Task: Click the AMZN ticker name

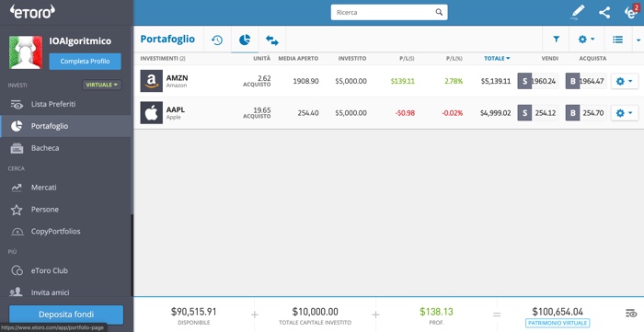Action: 177,78
